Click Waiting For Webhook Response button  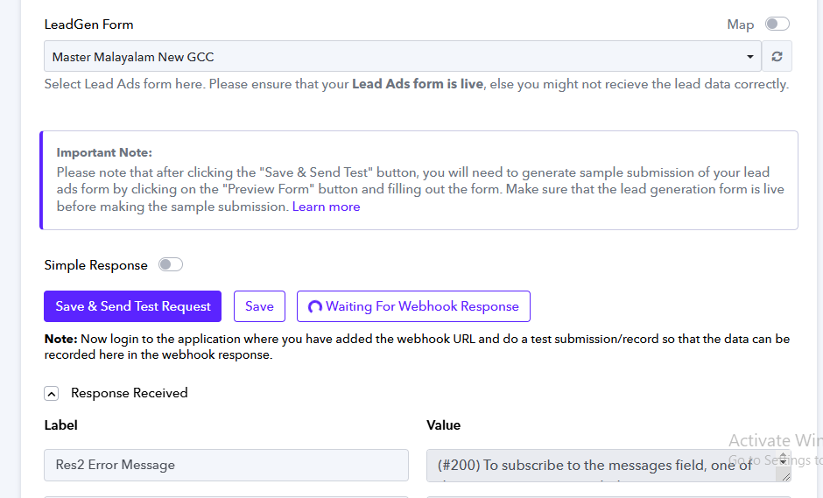(x=413, y=306)
